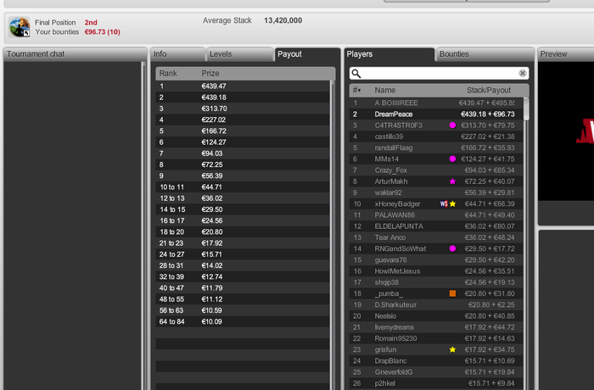Click the rank 2 prize €439.18

(214, 97)
